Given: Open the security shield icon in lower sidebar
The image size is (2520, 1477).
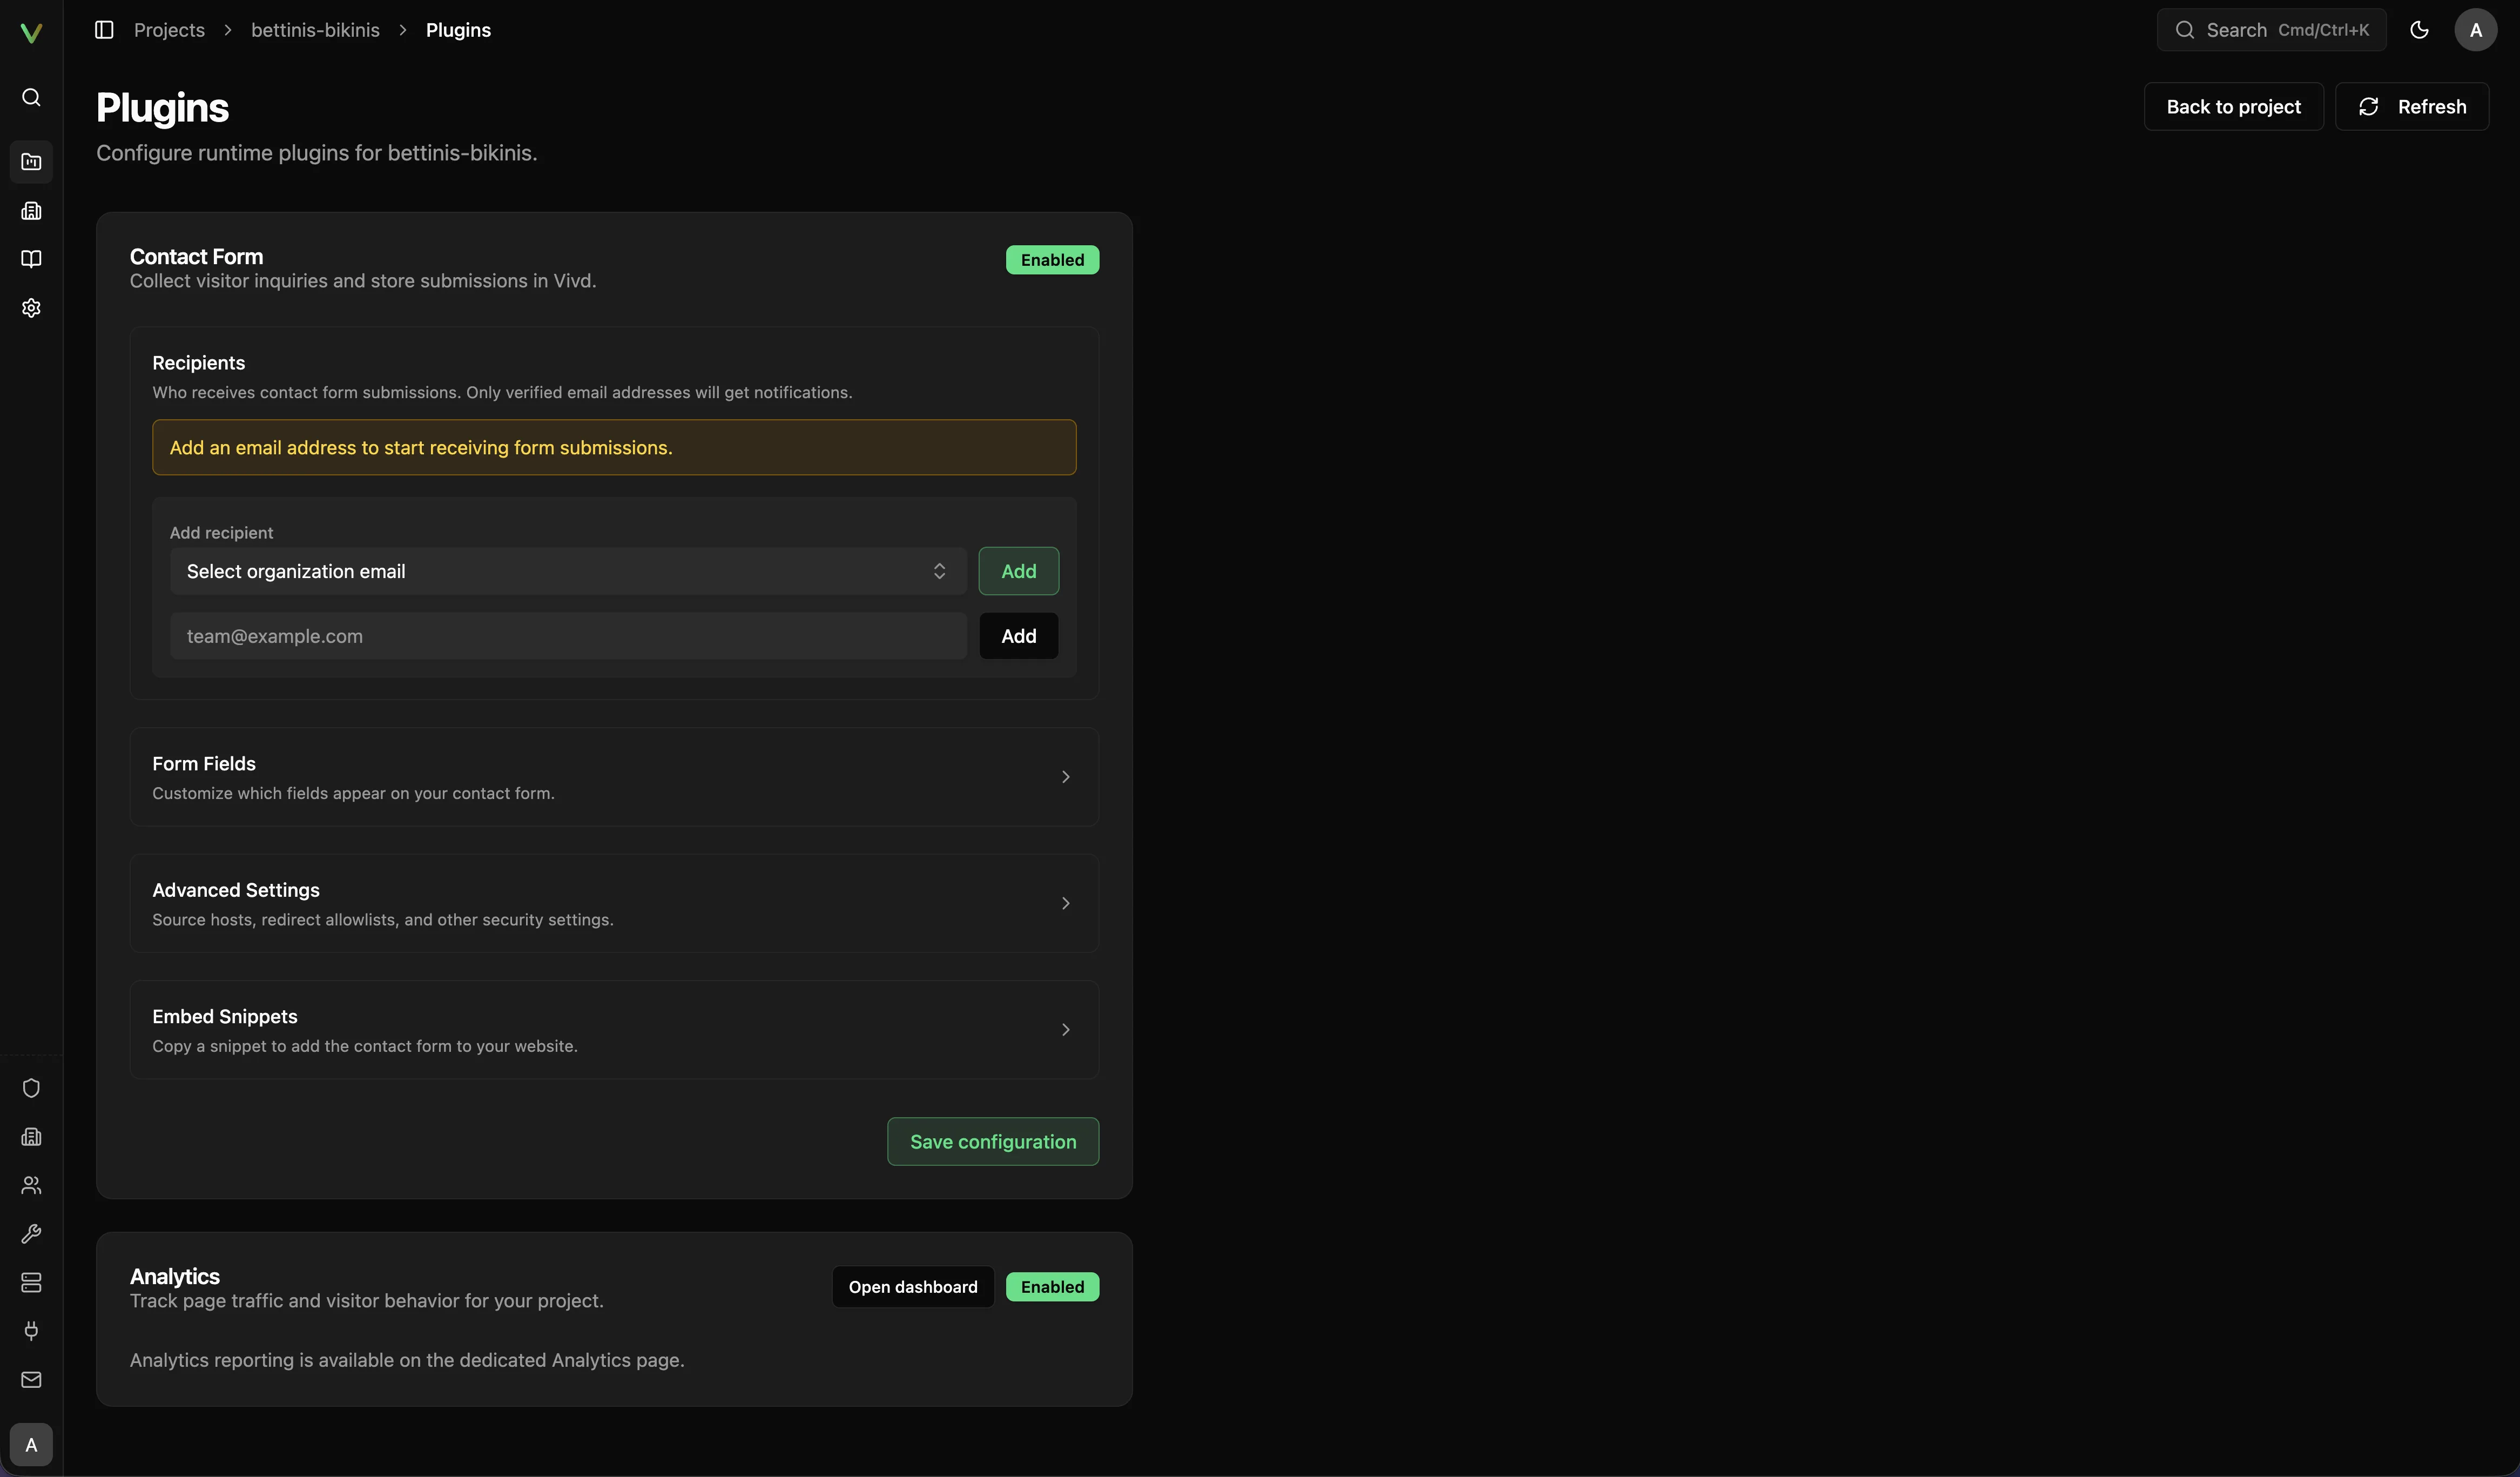Looking at the screenshot, I should (x=31, y=1088).
